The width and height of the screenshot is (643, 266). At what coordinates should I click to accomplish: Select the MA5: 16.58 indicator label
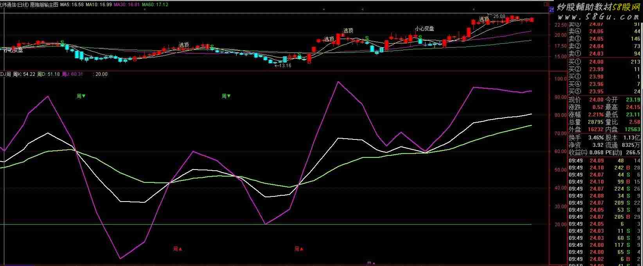click(x=72, y=5)
